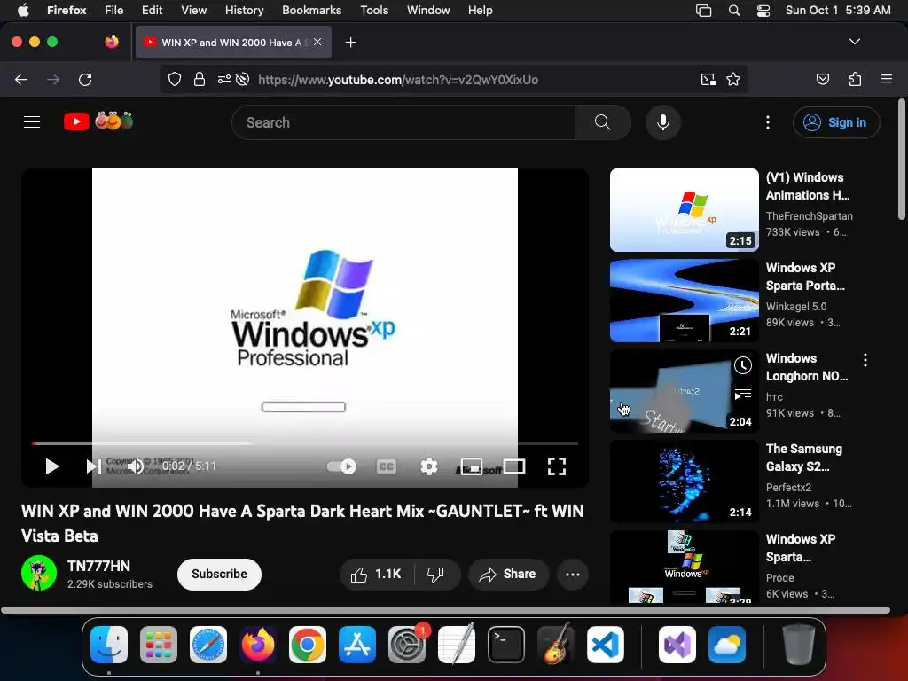Mute the video volume speaker
Viewport: 908px width, 681px height.
[136, 466]
